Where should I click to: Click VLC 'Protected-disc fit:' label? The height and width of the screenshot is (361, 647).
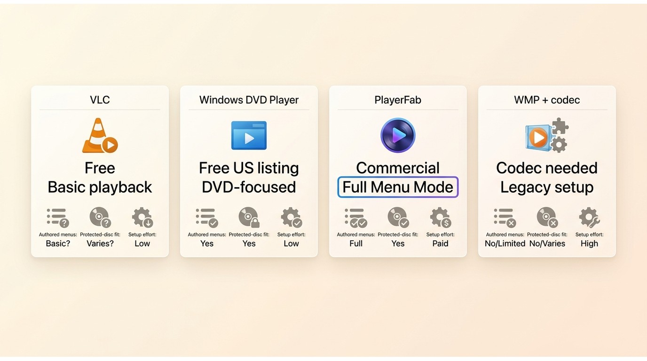[100, 235]
